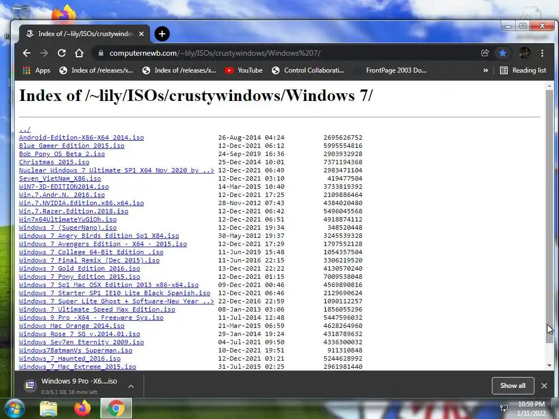Click the network tray icon
This screenshot has width=559, height=419.
coord(504,408)
